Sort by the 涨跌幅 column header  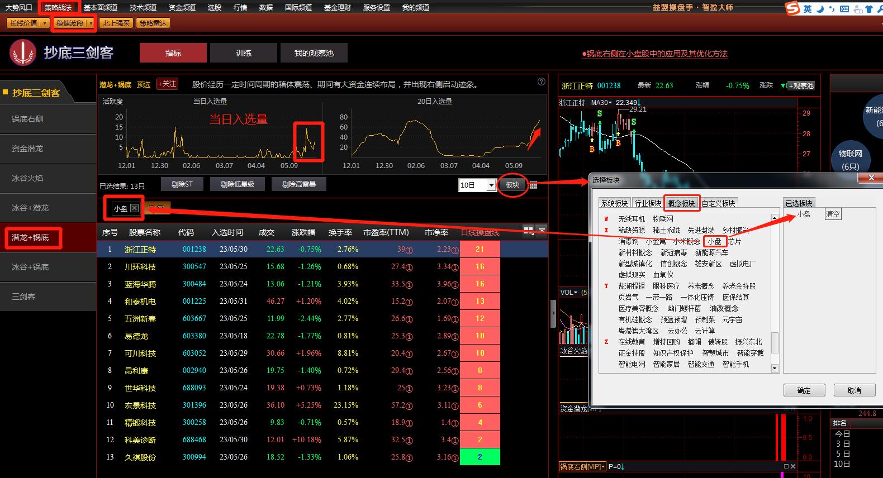click(x=303, y=232)
